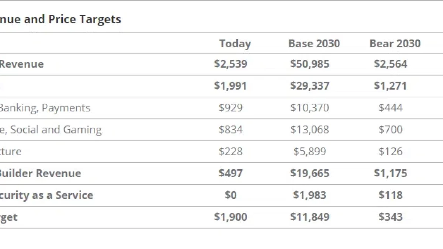
Task: Click the $13,068 Base 2030 cell
Action: click(x=309, y=129)
